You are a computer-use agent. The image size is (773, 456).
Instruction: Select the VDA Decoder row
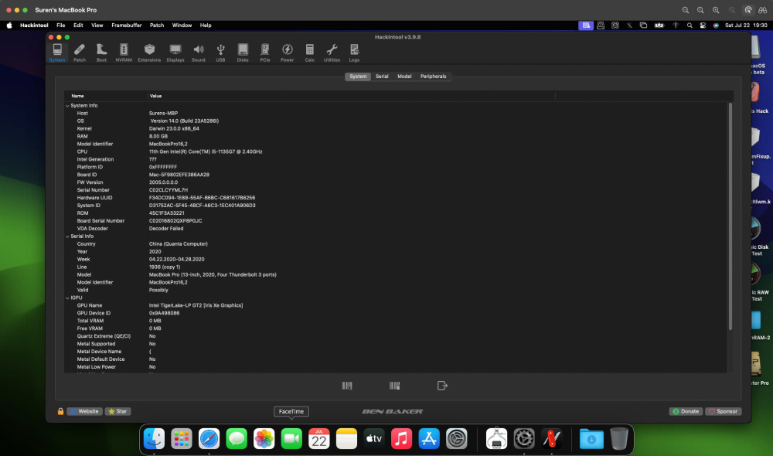[396, 228]
